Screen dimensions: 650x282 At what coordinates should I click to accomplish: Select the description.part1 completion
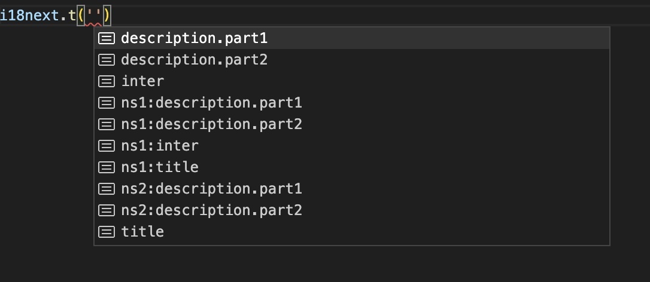(194, 38)
